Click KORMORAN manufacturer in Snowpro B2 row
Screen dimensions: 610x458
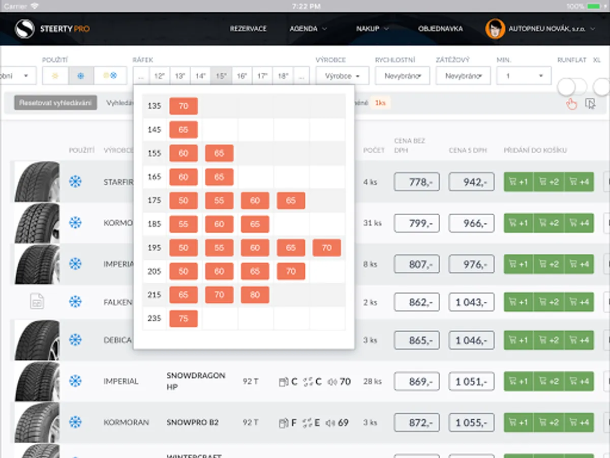(x=126, y=422)
